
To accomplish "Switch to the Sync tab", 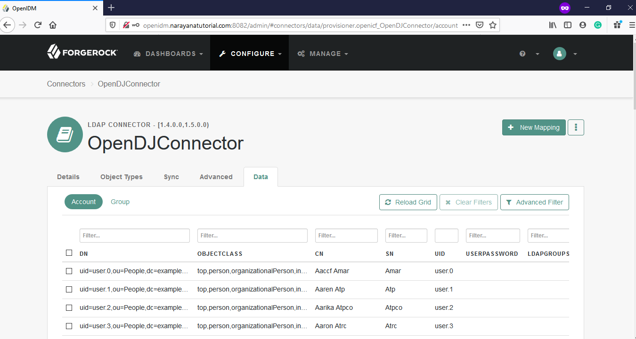I will (x=171, y=177).
